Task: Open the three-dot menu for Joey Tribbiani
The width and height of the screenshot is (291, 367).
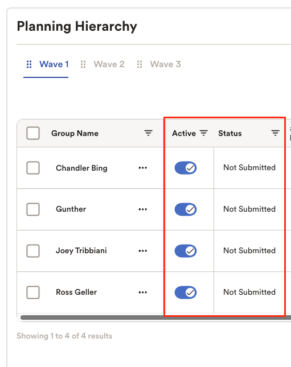Action: (x=143, y=251)
